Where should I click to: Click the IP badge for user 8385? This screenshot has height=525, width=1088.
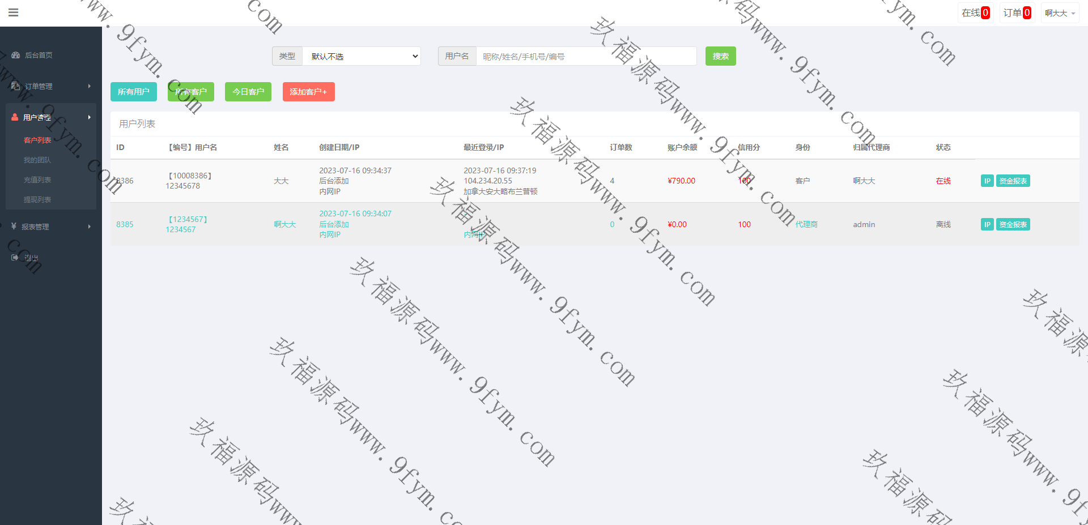987,224
